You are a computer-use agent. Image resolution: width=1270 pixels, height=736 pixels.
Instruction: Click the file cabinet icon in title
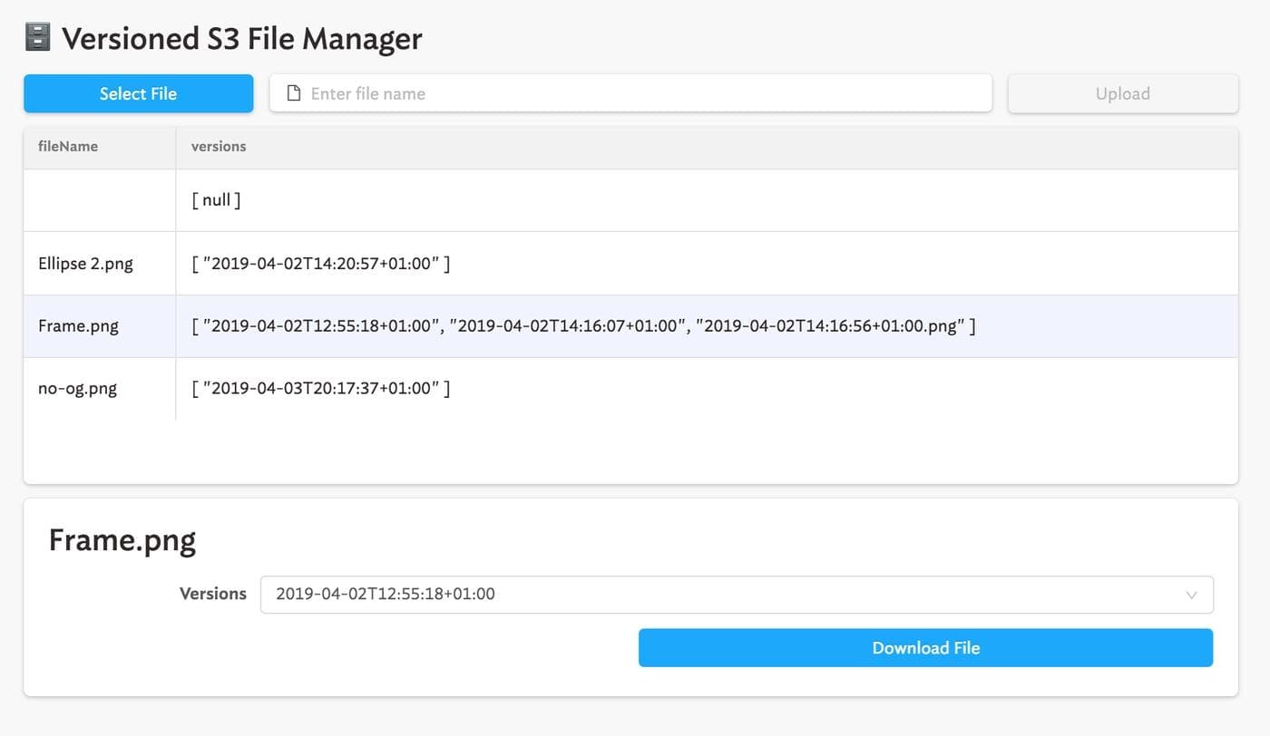38,39
